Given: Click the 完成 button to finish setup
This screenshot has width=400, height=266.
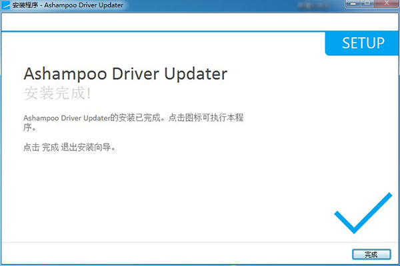Looking at the screenshot, I should 371,254.
